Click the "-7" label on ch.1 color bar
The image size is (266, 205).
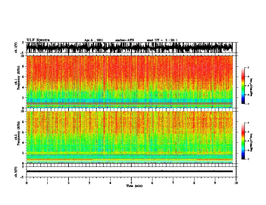click(248, 104)
